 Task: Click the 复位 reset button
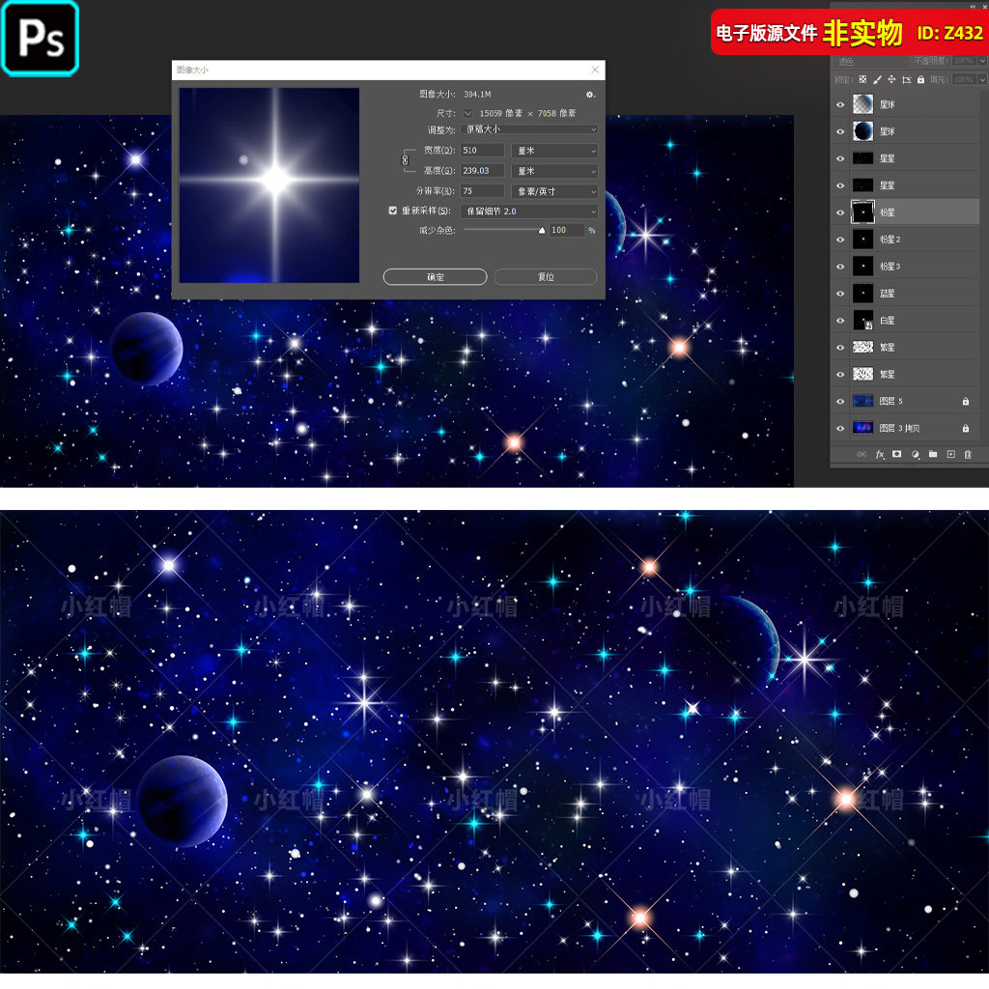point(546,277)
